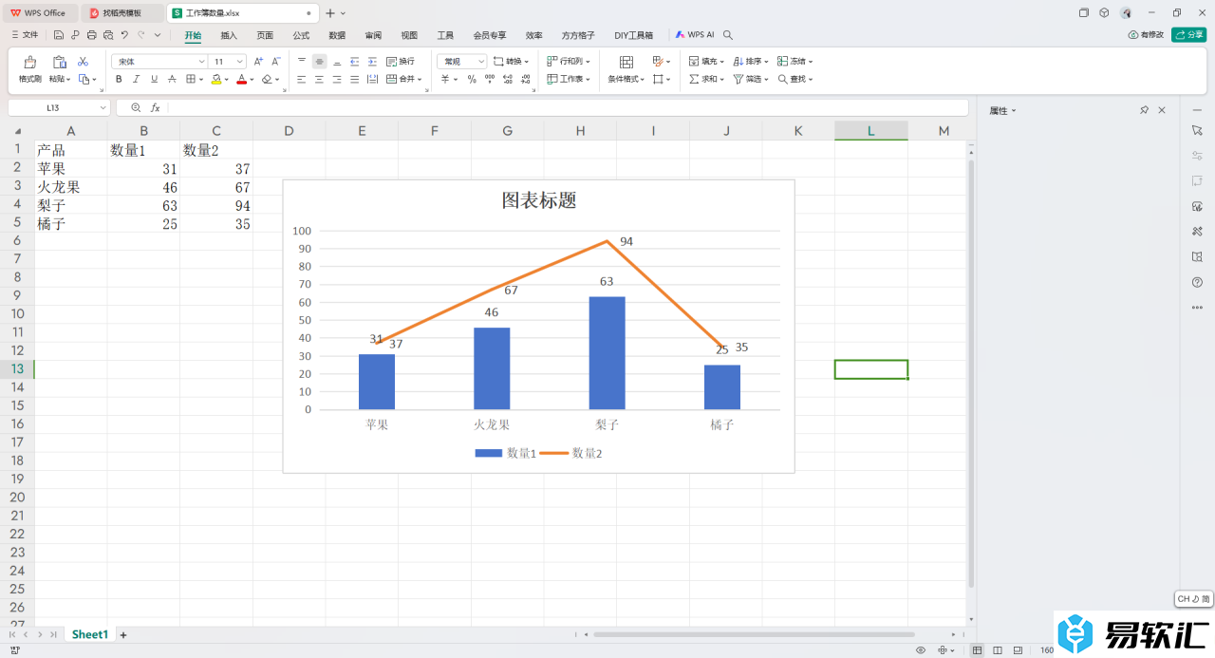Switch to page layout view in status bar
1215x658 pixels.
(998, 650)
